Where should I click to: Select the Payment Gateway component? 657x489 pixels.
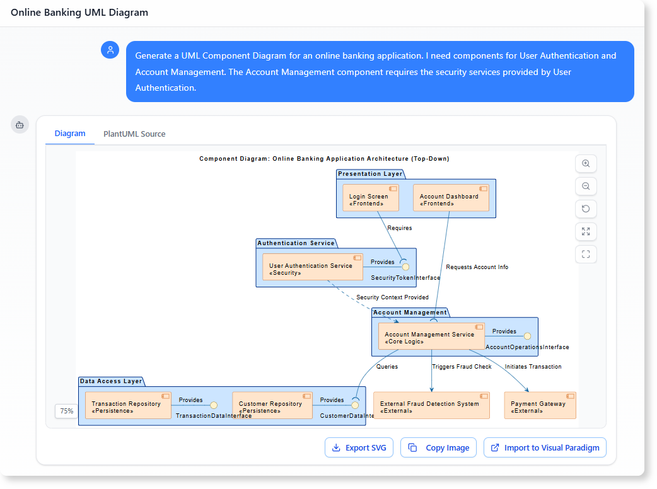coord(540,405)
